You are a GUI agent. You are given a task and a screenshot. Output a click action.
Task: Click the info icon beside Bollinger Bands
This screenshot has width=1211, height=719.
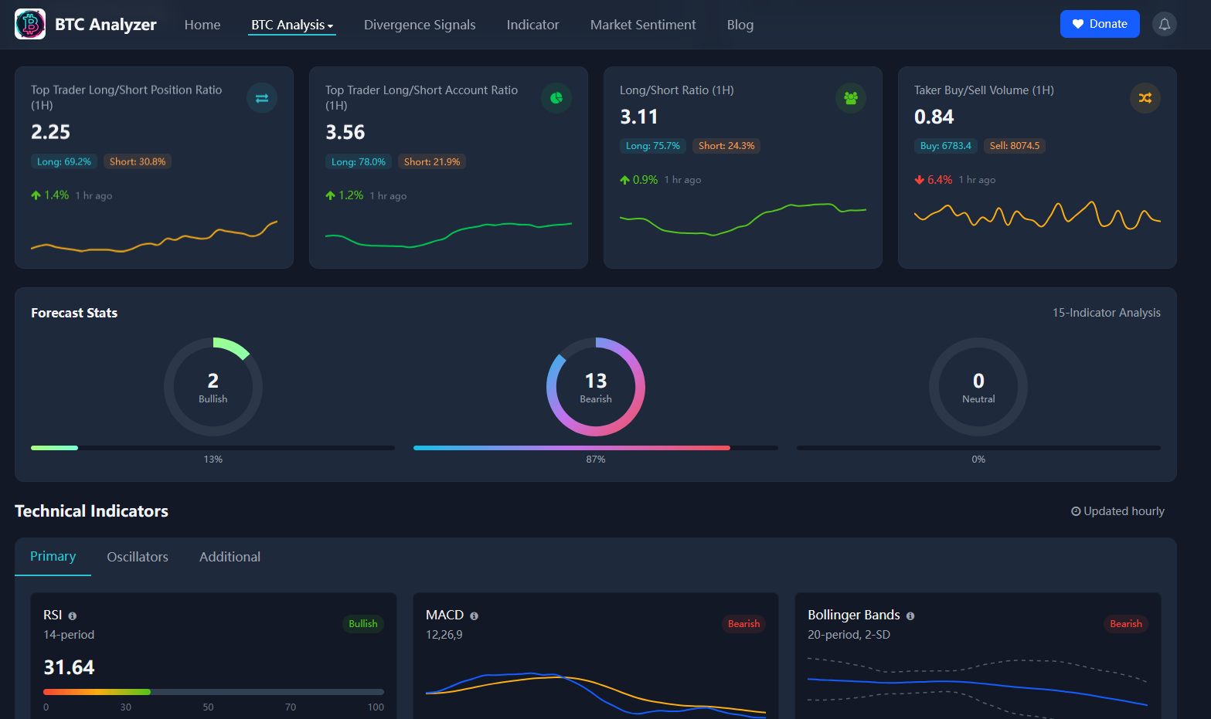point(910,616)
